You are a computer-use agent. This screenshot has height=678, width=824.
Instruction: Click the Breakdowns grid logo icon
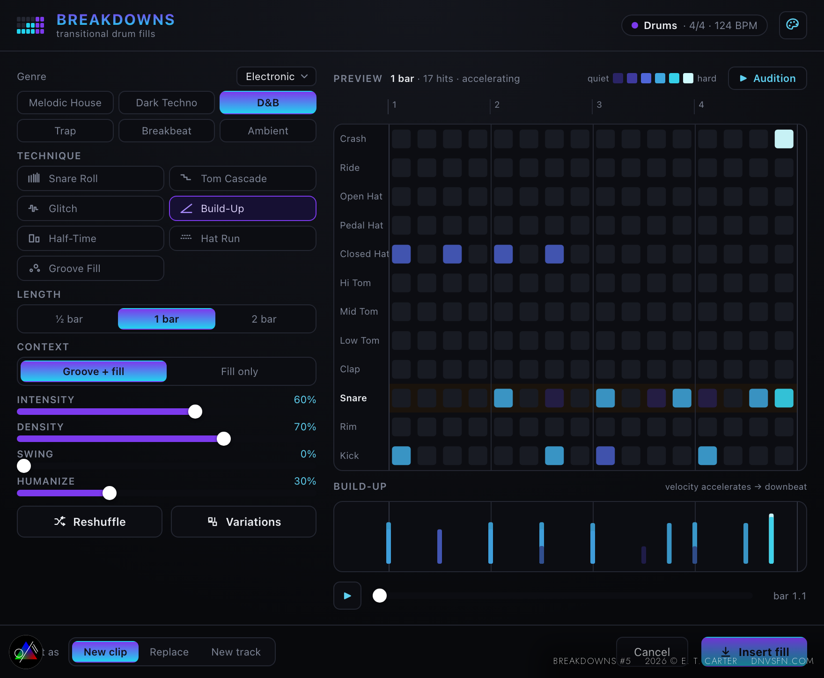[x=30, y=25]
